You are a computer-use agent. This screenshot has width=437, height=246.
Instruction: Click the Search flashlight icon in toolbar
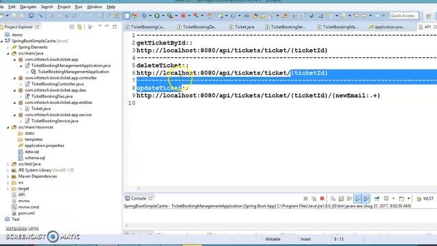(x=271, y=16)
